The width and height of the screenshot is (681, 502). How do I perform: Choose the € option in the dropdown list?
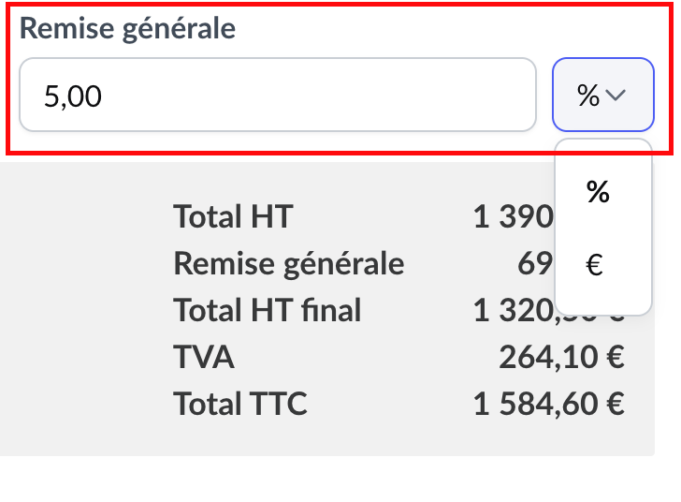coord(595,267)
